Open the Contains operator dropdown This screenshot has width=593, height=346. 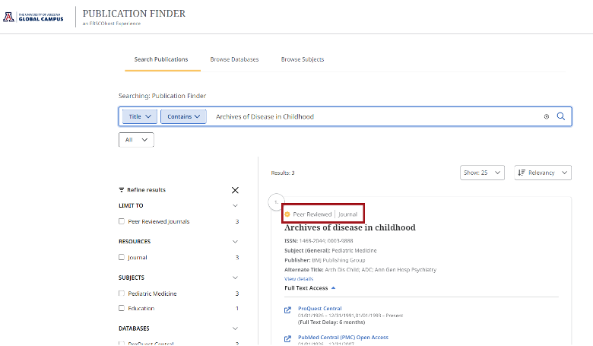[183, 116]
